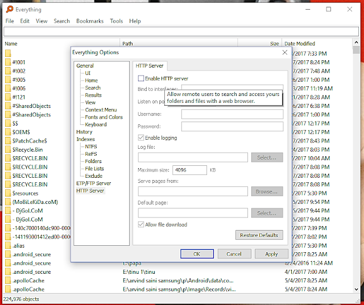The width and height of the screenshot is (364, 305).
Task: Toggle Allow file download checkbox
Action: click(x=141, y=224)
